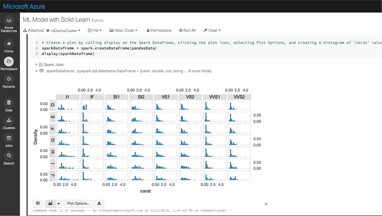Click the Search magnifier icon
The height and width of the screenshot is (216, 382).
click(x=9, y=156)
